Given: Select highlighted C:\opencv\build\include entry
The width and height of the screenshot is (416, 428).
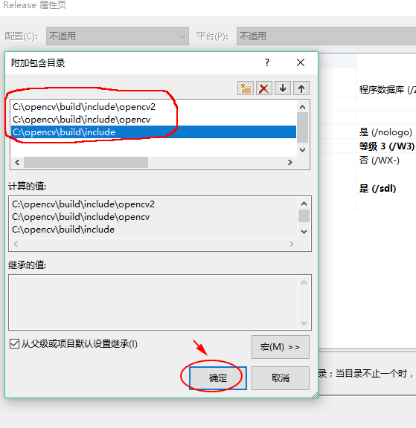Looking at the screenshot, I should coord(153,132).
